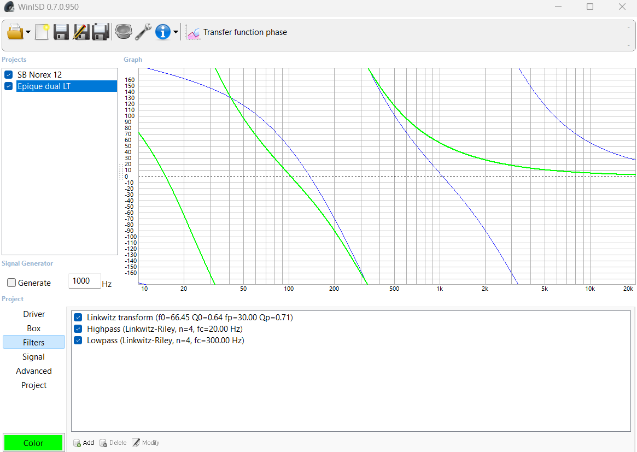Screen dimensions: 637x452
Task: Open project folder icon in toolbar
Action: click(x=15, y=32)
